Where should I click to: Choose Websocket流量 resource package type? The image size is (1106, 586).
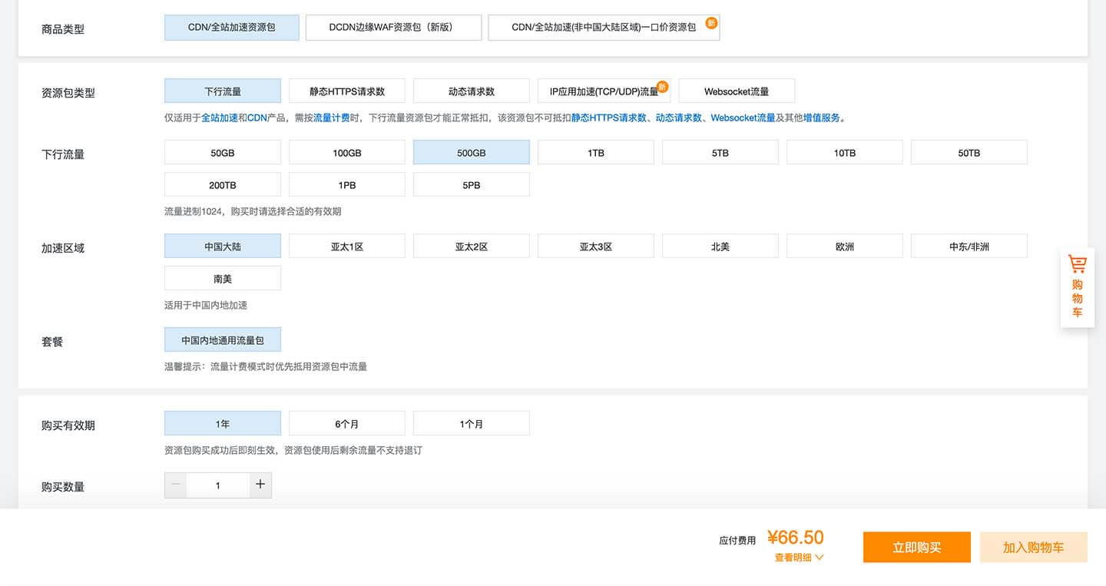[737, 91]
